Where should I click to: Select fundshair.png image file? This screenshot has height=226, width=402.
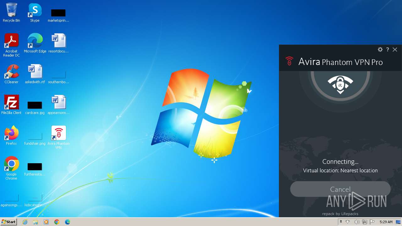pyautogui.click(x=35, y=138)
